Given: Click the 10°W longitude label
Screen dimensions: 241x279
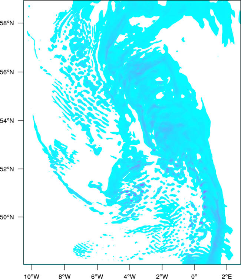Looking at the screenshot, I should (32, 276).
